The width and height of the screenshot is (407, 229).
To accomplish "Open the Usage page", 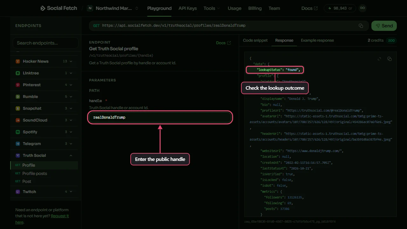I will tap(235, 8).
